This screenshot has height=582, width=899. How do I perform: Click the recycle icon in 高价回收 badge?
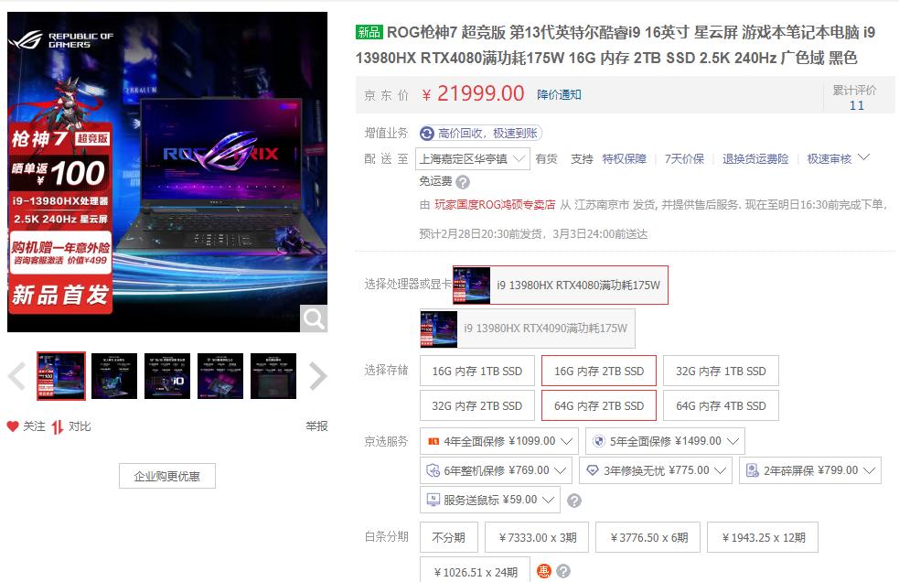pos(426,134)
